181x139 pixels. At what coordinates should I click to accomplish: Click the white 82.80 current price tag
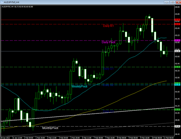178,51
